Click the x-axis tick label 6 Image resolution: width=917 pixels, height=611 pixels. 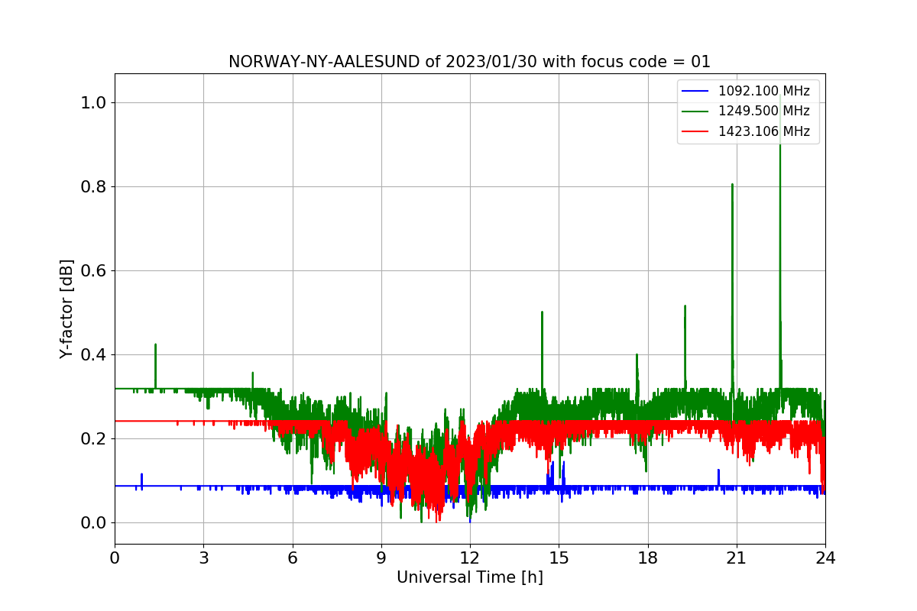point(293,558)
